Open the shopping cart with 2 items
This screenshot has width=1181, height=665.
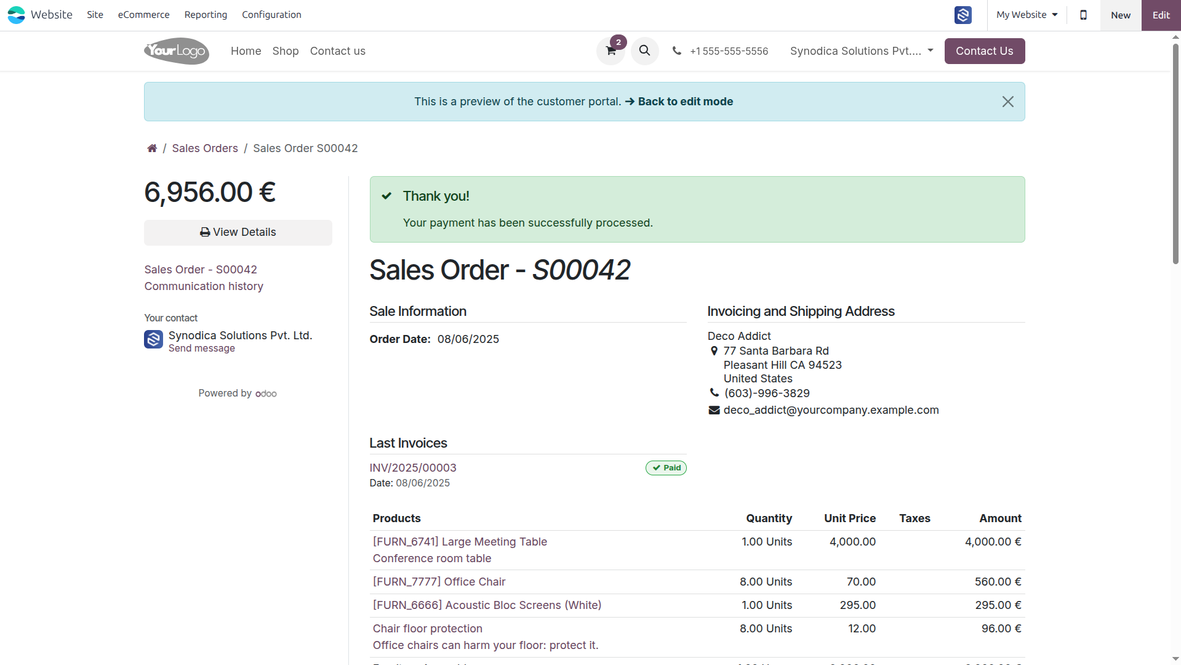[611, 50]
